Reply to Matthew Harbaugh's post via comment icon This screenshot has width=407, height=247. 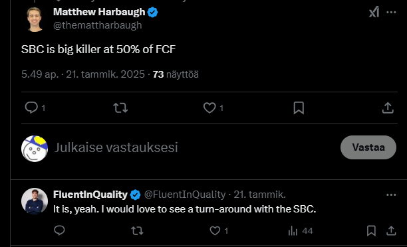point(31,108)
